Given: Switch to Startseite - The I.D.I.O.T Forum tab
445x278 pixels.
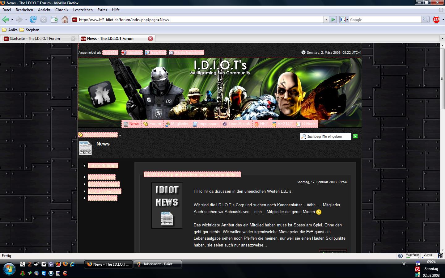Looking at the screenshot, I should (39, 39).
